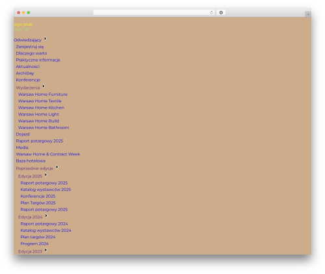The width and height of the screenshot is (325, 274).
Task: Open the Dlaczego warto link
Action: pyautogui.click(x=31, y=53)
